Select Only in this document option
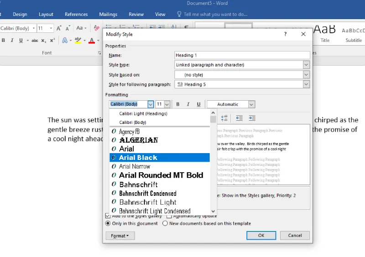Screen dimensions: 365x257 (108, 224)
